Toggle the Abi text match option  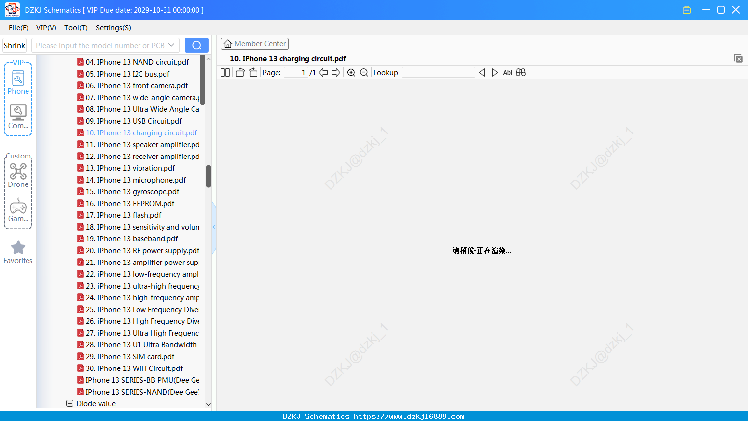click(508, 73)
